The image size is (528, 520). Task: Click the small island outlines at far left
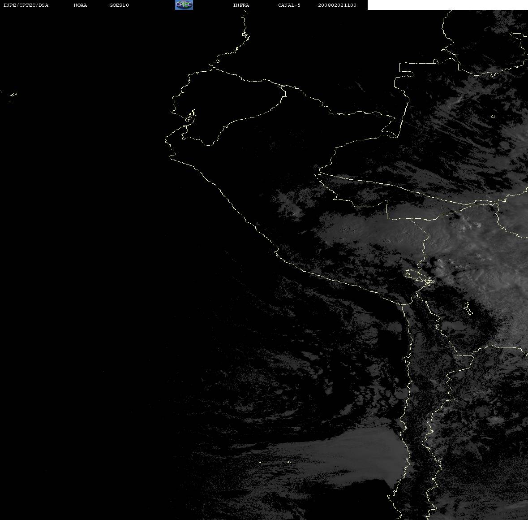[x=13, y=97]
